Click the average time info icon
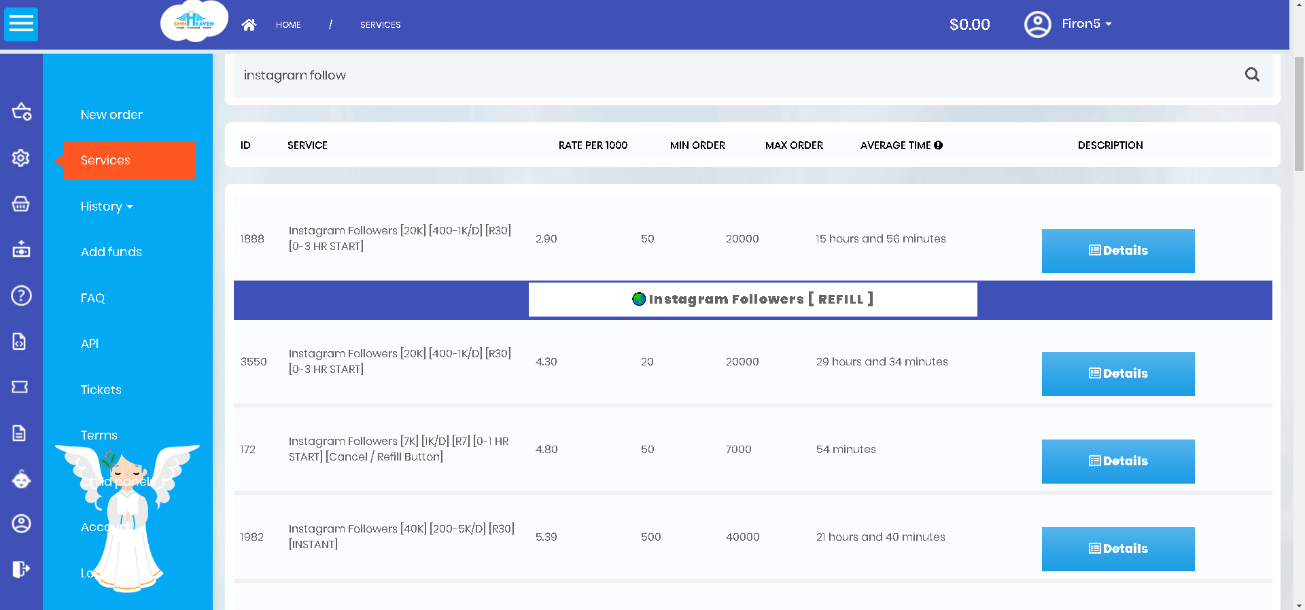This screenshot has width=1305, height=610. (938, 145)
